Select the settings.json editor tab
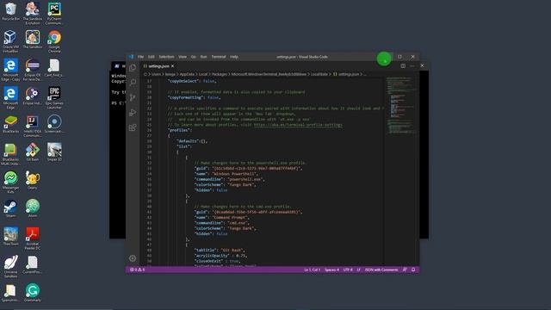This screenshot has width=551, height=310. click(158, 66)
